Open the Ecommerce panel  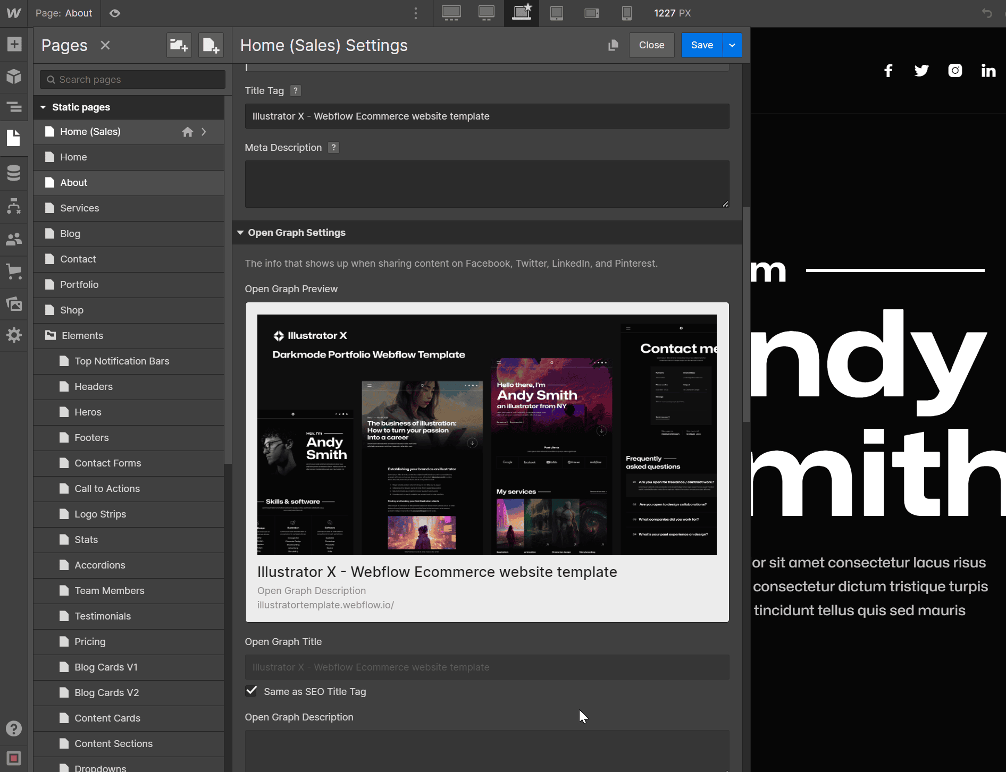tap(14, 272)
